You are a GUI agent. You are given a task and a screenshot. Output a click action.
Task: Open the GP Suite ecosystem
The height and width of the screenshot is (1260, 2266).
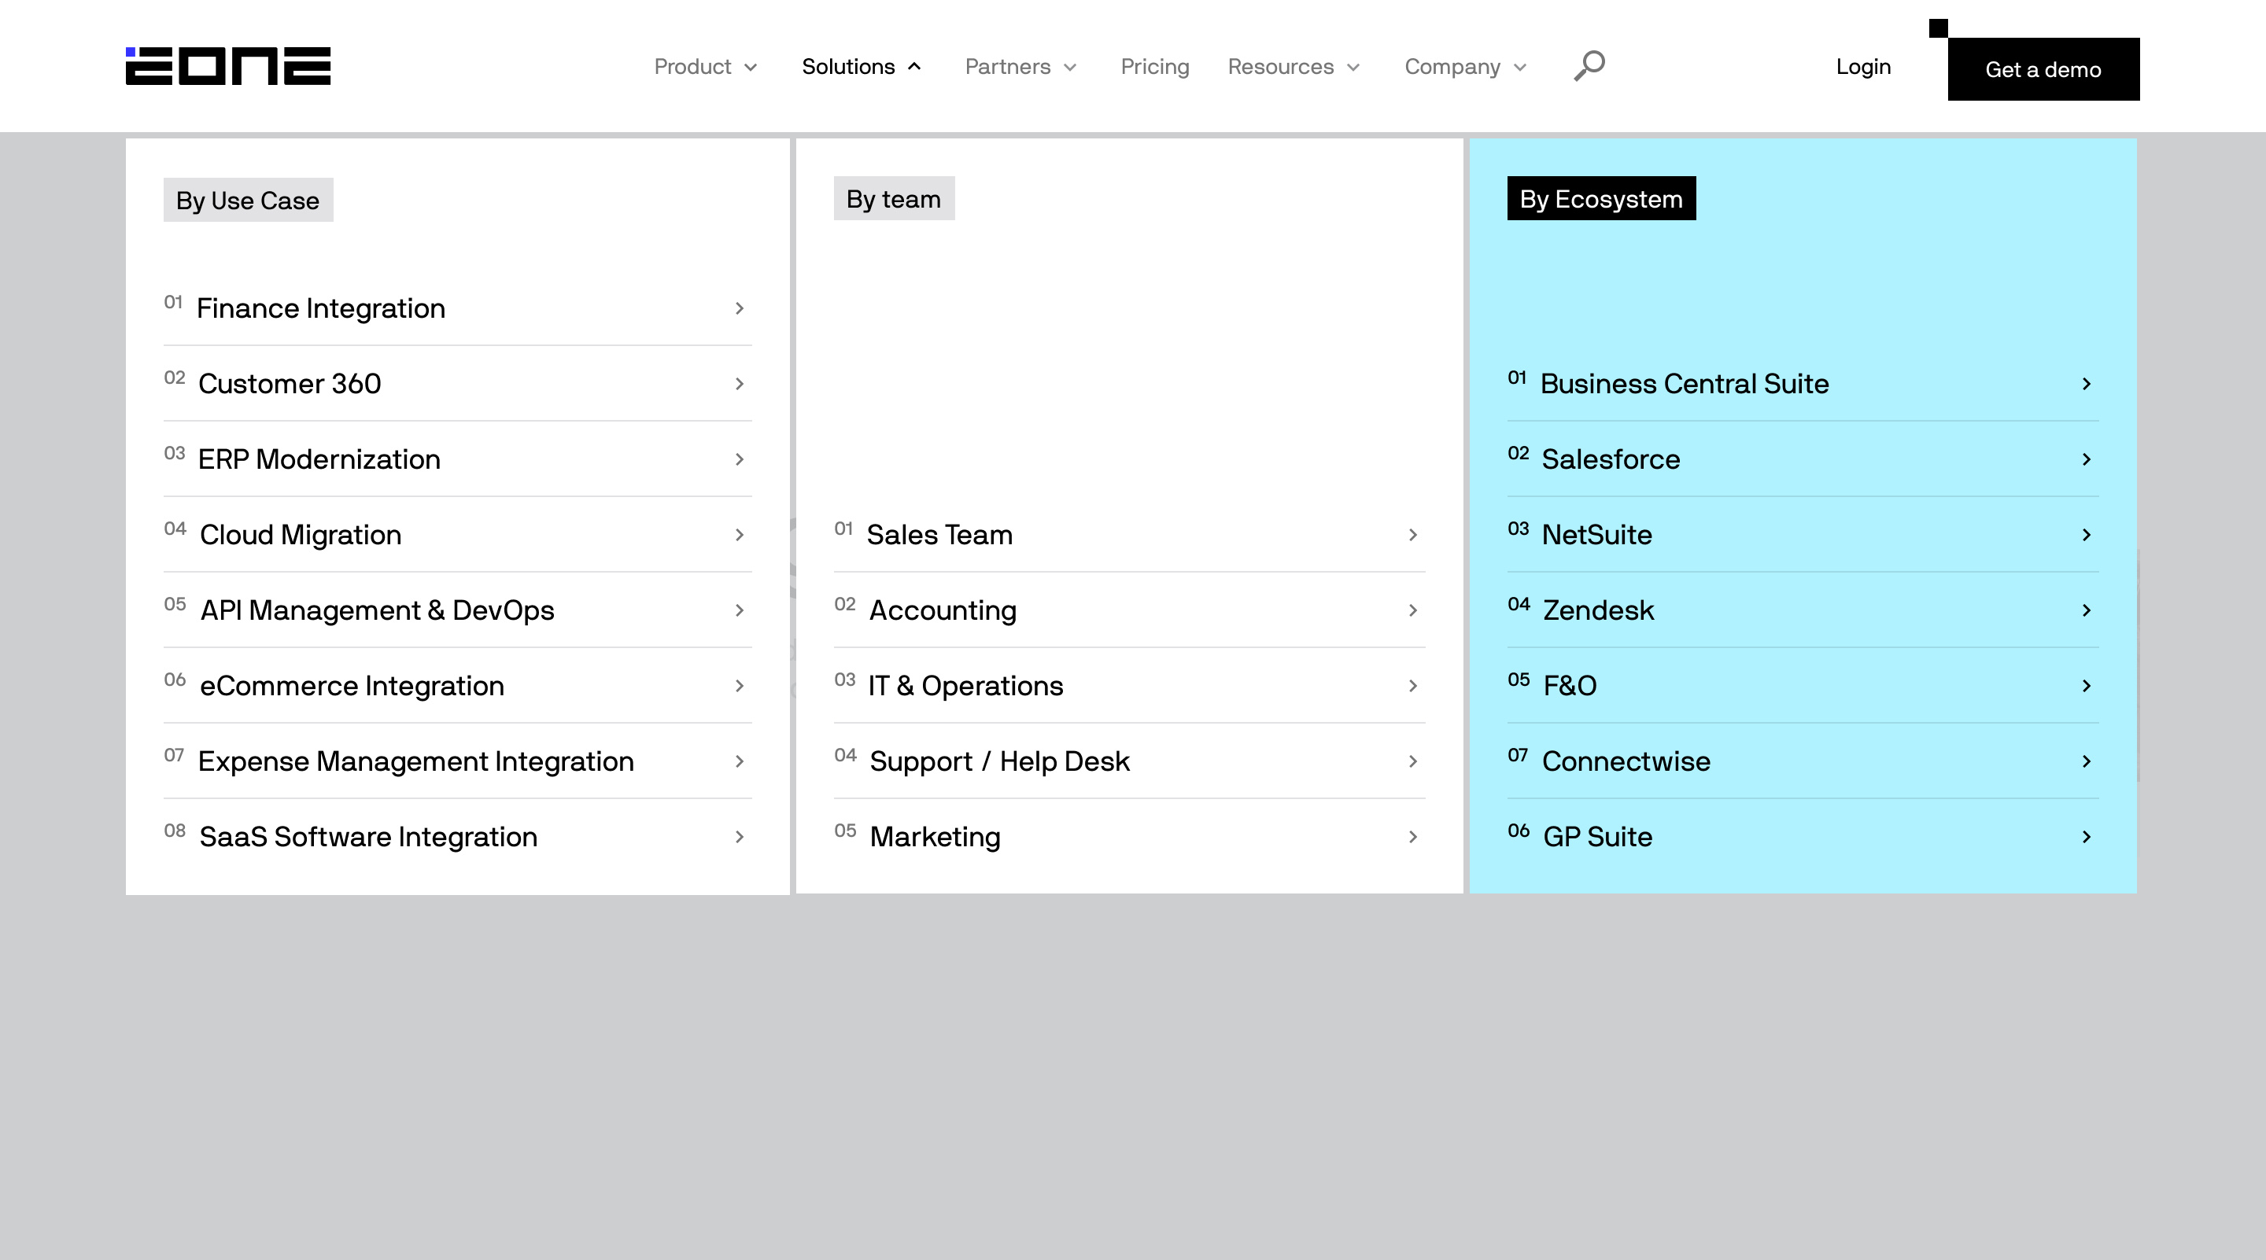click(x=1803, y=838)
